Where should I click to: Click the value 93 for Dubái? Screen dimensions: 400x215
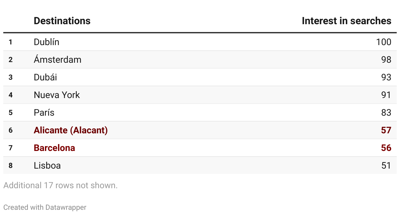pyautogui.click(x=386, y=77)
